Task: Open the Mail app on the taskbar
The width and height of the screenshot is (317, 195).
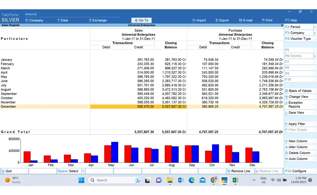Action: [x=203, y=180]
